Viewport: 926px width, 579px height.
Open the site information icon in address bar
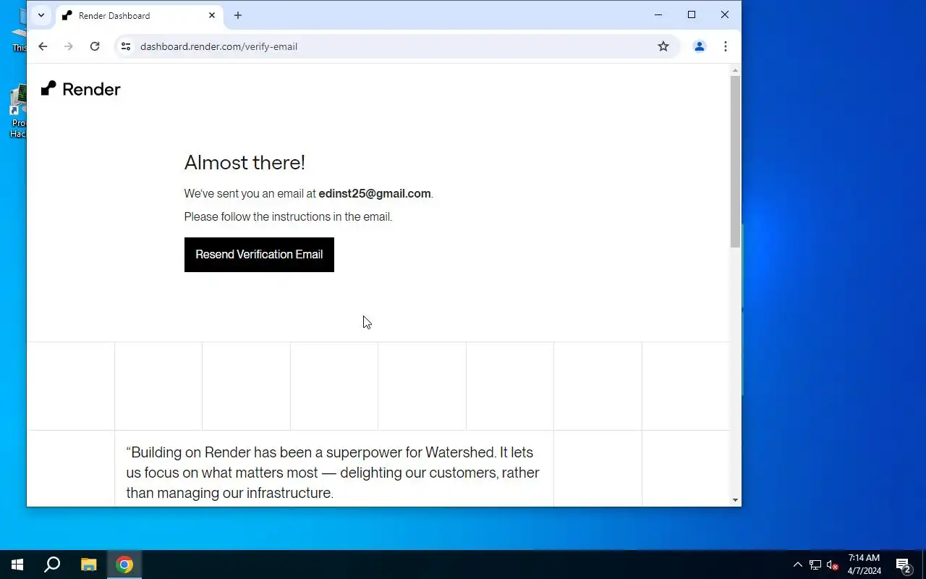pos(126,46)
